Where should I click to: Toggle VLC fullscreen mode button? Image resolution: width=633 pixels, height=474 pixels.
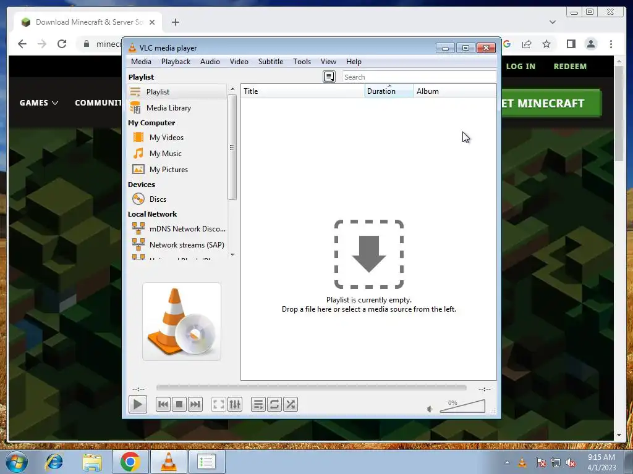(218, 404)
